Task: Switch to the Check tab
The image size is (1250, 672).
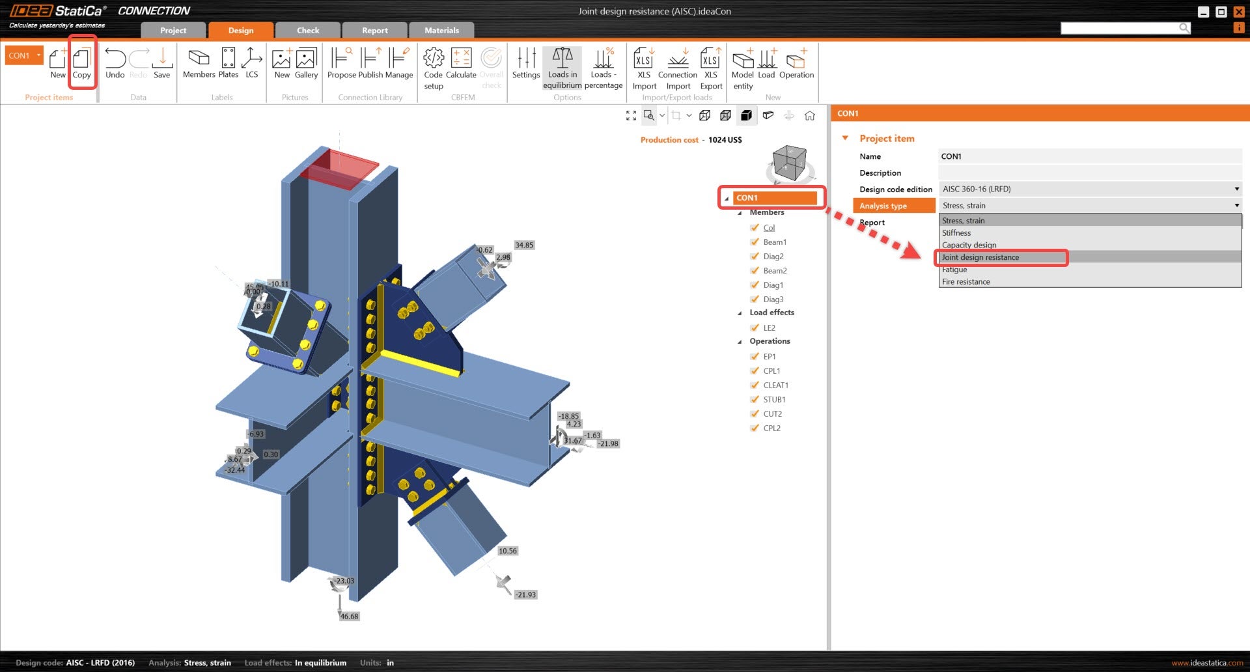Action: (x=308, y=30)
